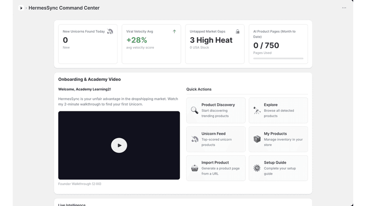Click the dark video thumbnail area
366x206 pixels.
point(119,145)
